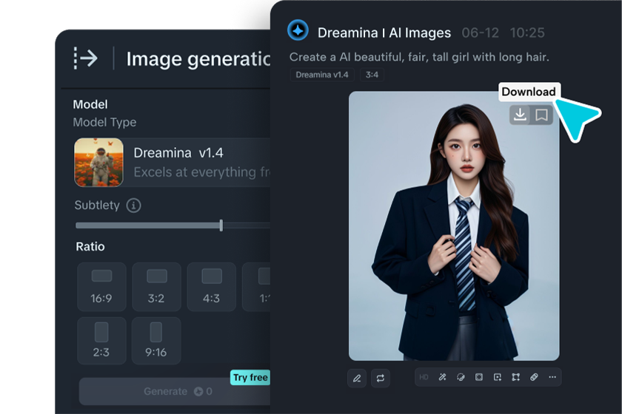Choose the 3:2 ratio option
622x414 pixels.
[156, 287]
